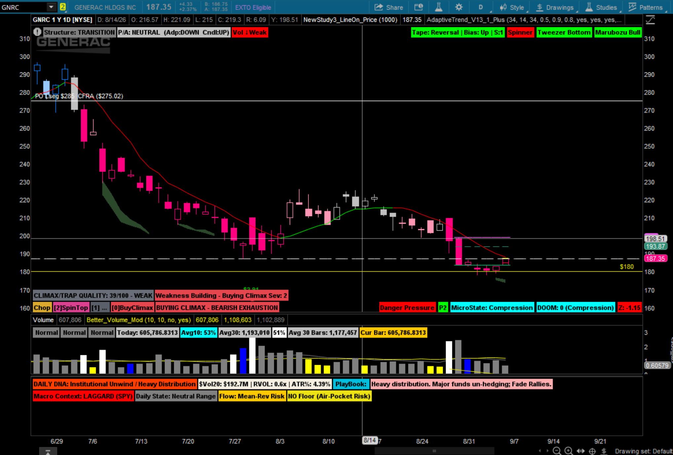Click the Macro Context: LAGGARD (SPY) label
This screenshot has width=673, height=455.
(x=83, y=396)
